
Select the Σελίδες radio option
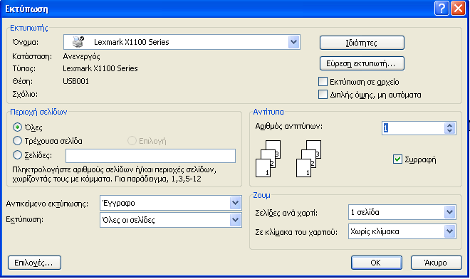[17, 155]
